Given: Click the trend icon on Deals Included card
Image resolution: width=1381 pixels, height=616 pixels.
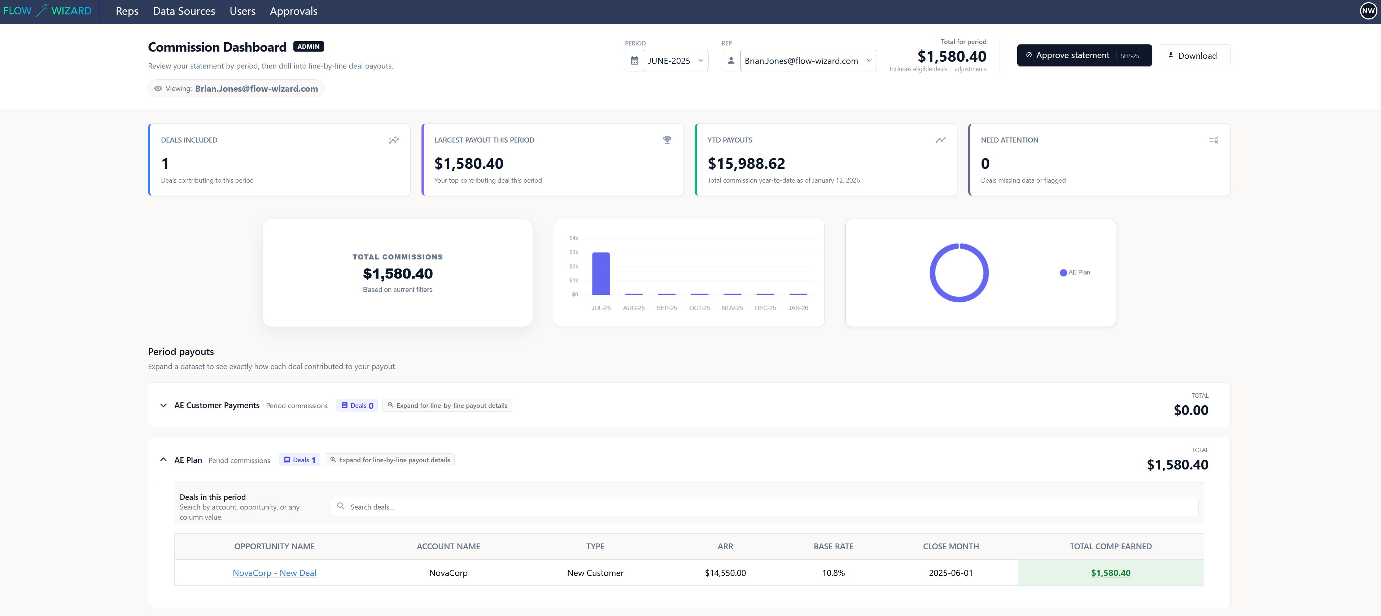Looking at the screenshot, I should (394, 140).
